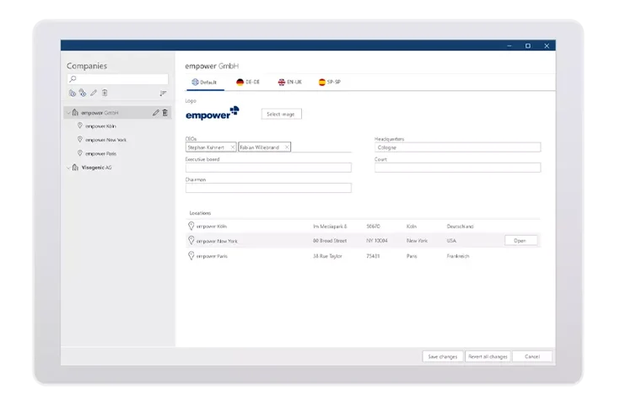
Task: Select empower Köln in the company tree
Action: point(100,126)
